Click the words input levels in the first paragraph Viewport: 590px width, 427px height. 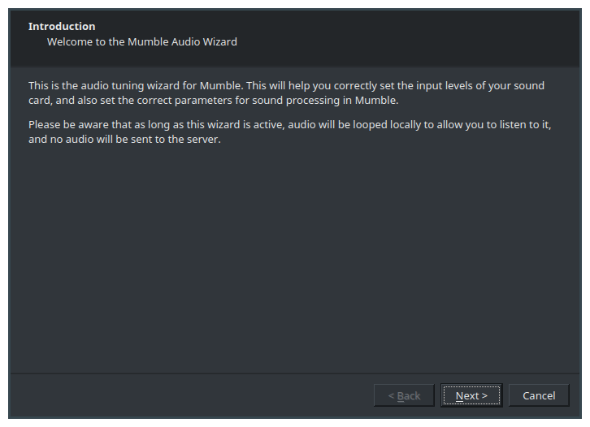pyautogui.click(x=445, y=86)
